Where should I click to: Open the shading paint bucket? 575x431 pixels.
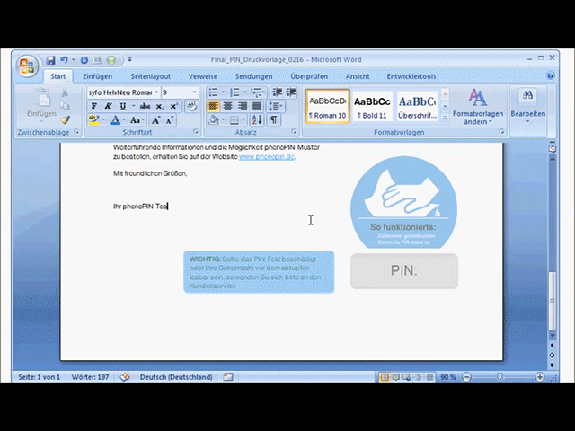[214, 119]
